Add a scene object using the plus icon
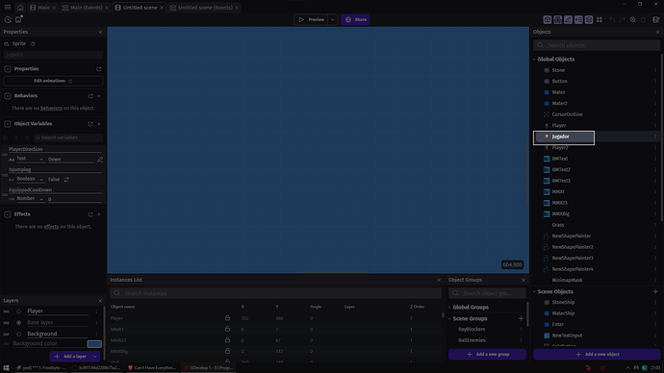Image resolution: width=664 pixels, height=373 pixels. tap(655, 291)
